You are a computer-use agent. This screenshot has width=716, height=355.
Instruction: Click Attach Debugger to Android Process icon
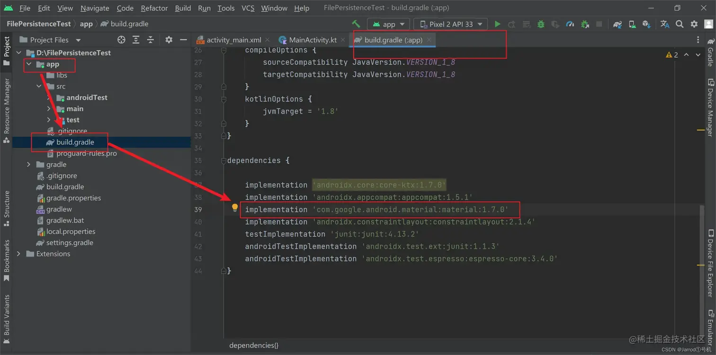(585, 24)
